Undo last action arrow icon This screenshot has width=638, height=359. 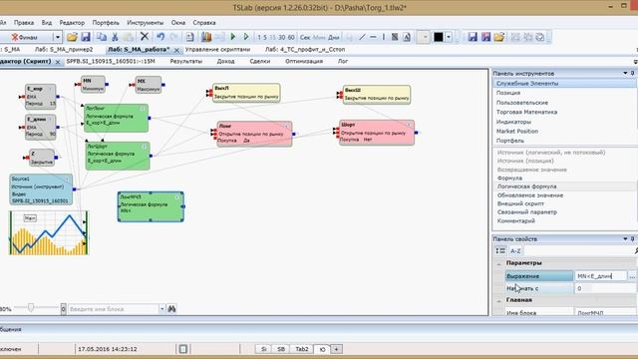[160, 37]
